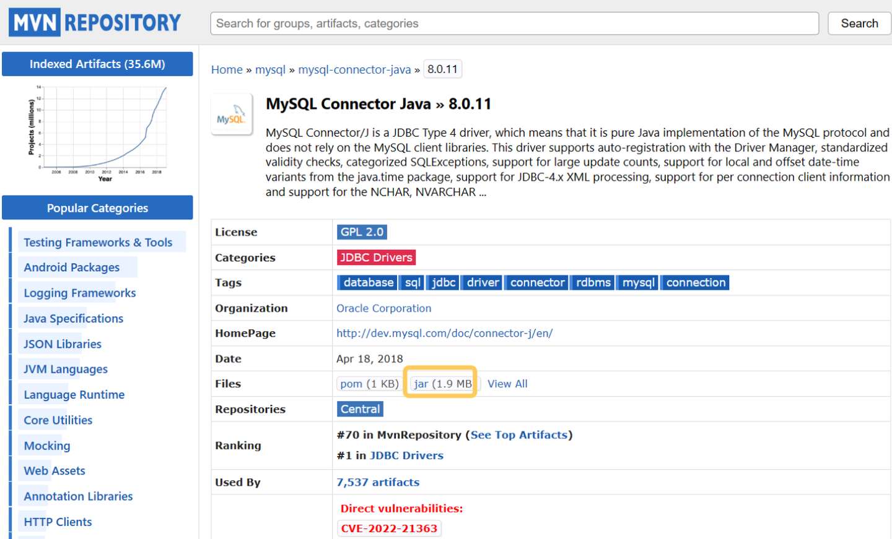Open the mysql-connector-java breadcrumb link

coord(354,69)
